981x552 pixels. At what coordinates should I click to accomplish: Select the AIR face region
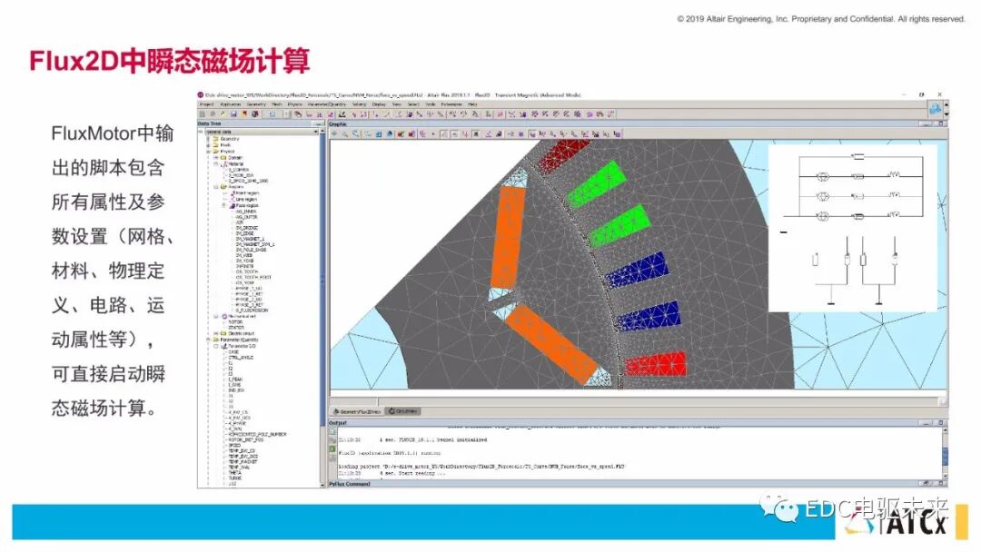(x=240, y=222)
